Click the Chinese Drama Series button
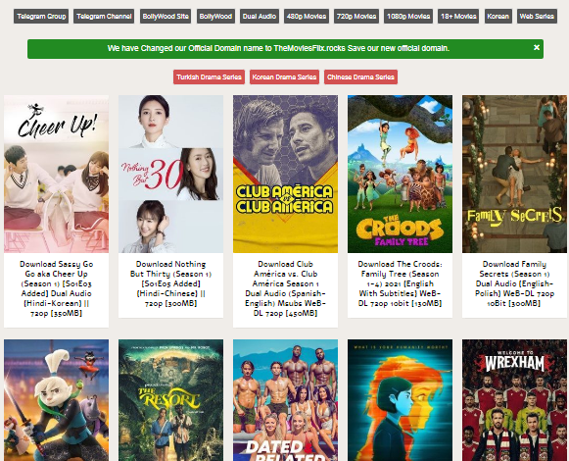 [x=360, y=77]
